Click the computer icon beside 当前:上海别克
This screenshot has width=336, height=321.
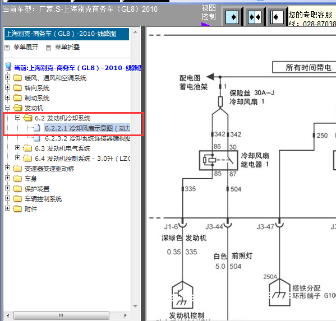[x=8, y=67]
